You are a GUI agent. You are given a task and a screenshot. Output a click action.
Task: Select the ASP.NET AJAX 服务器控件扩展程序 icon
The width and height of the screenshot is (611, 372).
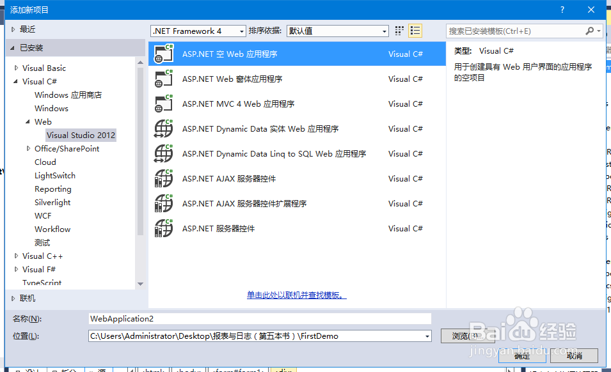coord(163,203)
